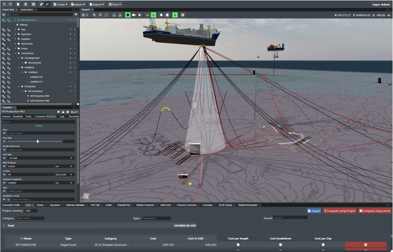Screen dimensions: 393x252
Task: Toggle the green layers icon in viewport
Action: click(x=128, y=15)
